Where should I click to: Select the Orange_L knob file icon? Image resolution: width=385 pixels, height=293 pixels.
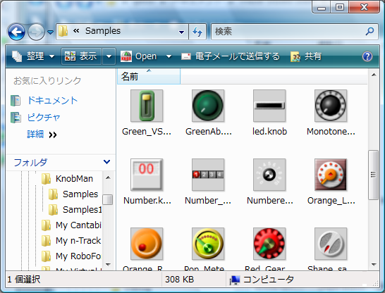[331, 175]
